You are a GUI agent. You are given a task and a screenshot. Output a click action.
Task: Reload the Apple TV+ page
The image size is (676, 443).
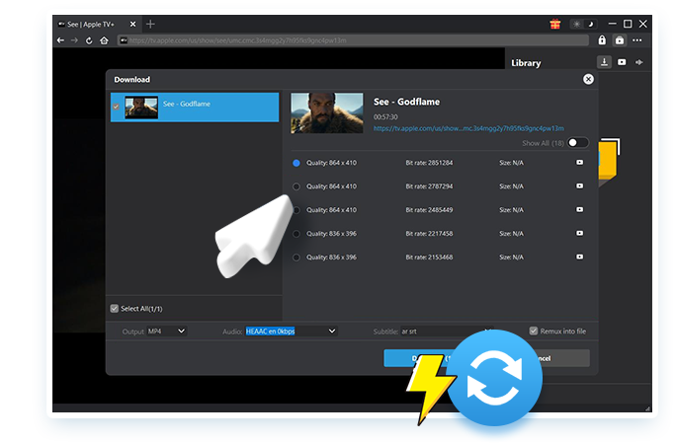click(x=89, y=40)
